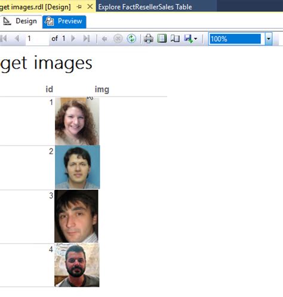The width and height of the screenshot is (283, 297).
Task: Export report with save icon
Action: [188, 39]
